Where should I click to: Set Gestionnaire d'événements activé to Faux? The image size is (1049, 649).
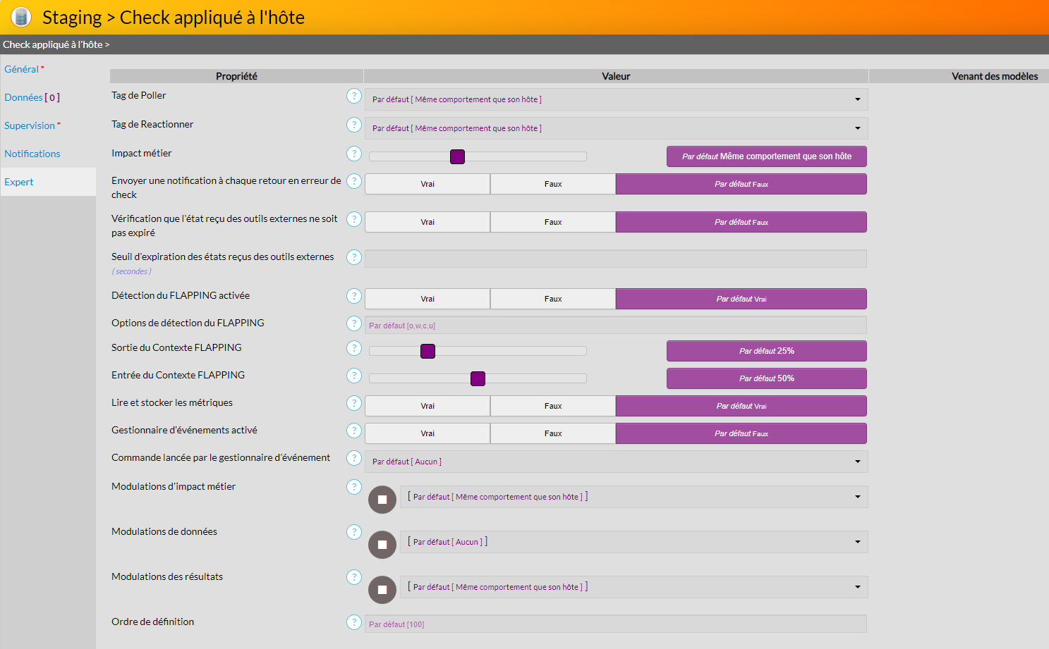tap(553, 433)
